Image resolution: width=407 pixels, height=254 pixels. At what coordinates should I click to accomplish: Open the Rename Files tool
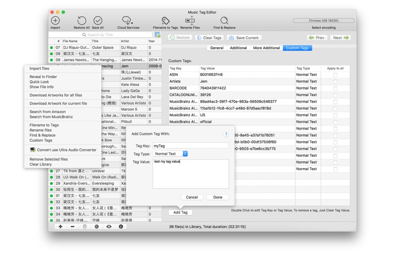(190, 21)
